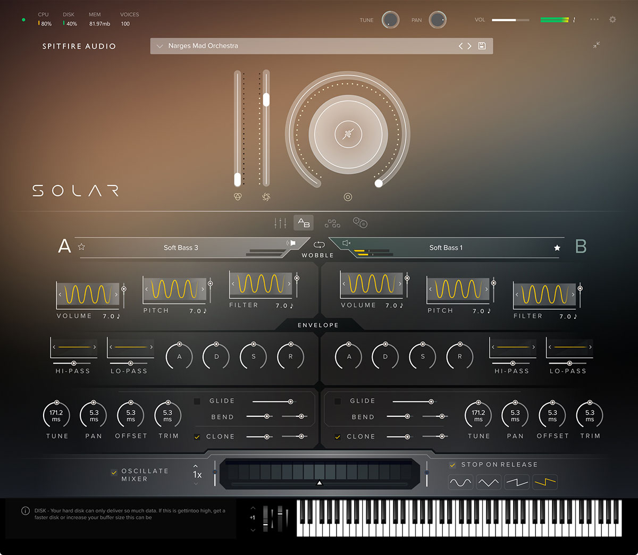Click the center icon of the big knob
The width and height of the screenshot is (638, 555).
pyautogui.click(x=348, y=133)
